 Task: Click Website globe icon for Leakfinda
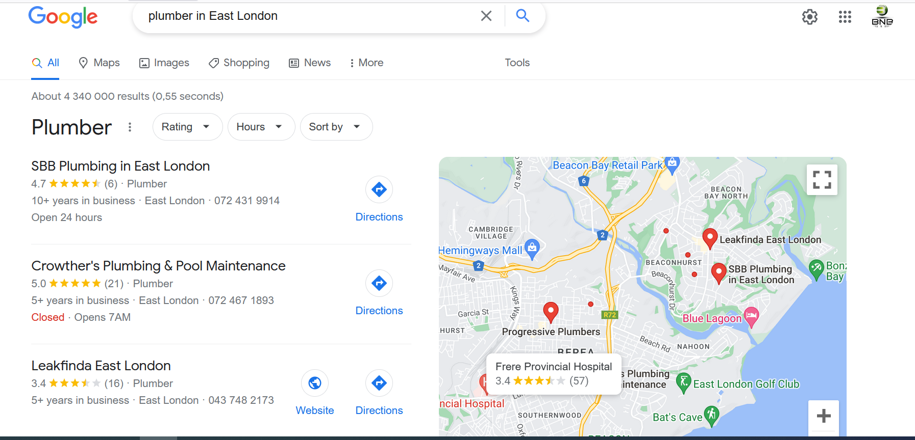tap(315, 383)
